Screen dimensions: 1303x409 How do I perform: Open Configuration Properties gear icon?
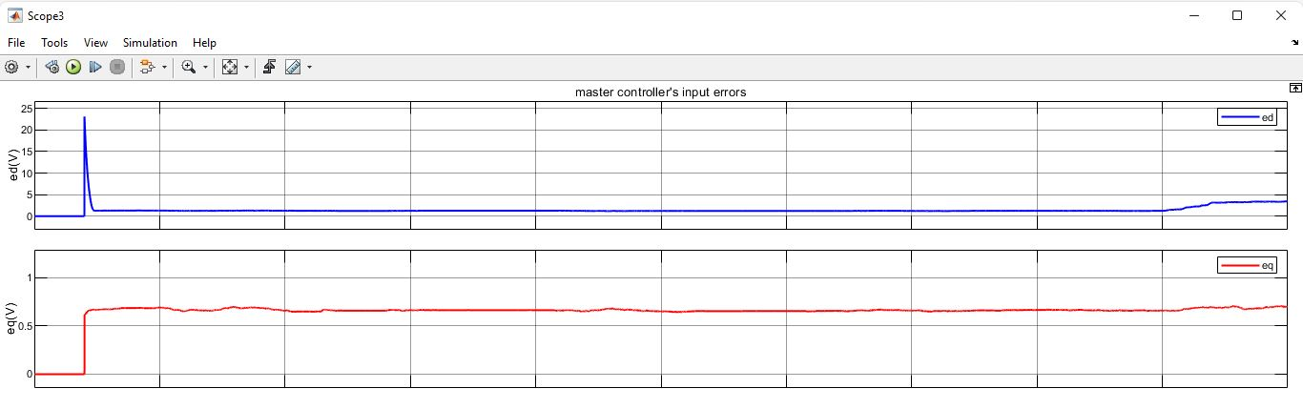[x=11, y=67]
